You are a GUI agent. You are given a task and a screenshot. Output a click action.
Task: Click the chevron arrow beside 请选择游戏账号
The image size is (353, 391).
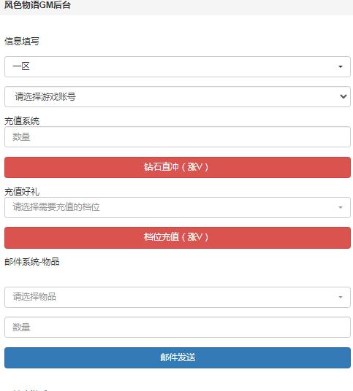click(x=343, y=96)
